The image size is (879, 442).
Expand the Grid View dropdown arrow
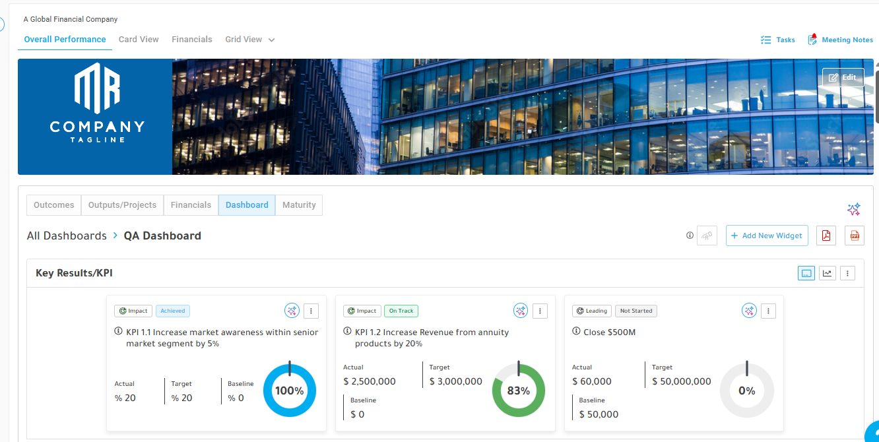click(271, 40)
